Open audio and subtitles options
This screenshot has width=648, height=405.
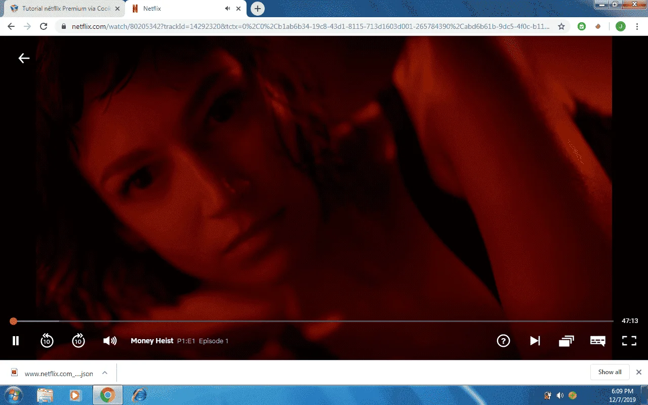tap(598, 341)
